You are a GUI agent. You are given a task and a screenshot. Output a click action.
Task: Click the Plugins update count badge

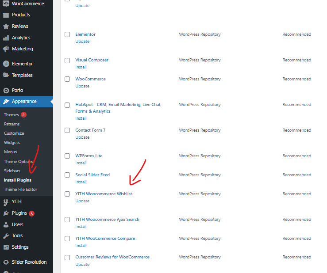coord(31,214)
